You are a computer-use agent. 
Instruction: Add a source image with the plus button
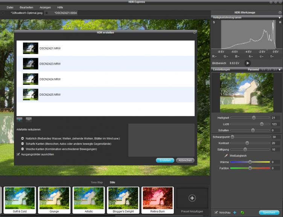point(19,119)
